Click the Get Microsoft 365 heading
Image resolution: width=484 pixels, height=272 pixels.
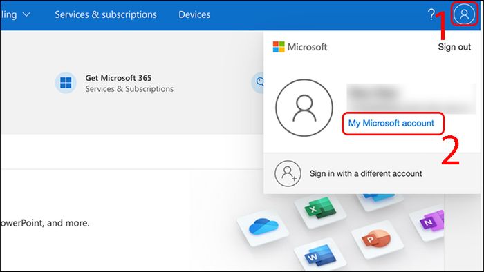pyautogui.click(x=118, y=78)
